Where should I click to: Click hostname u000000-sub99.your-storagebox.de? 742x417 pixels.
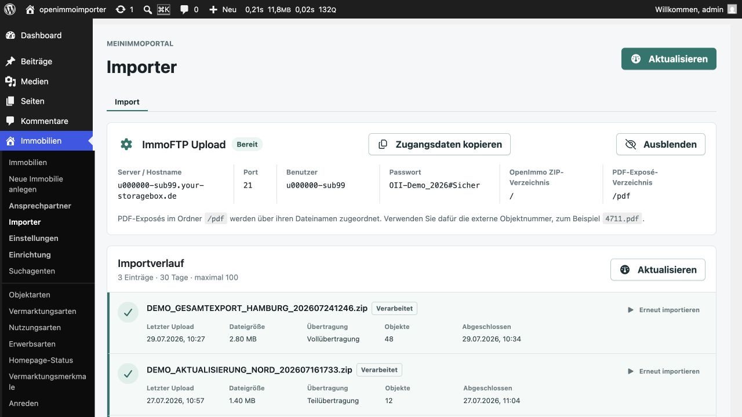(161, 191)
